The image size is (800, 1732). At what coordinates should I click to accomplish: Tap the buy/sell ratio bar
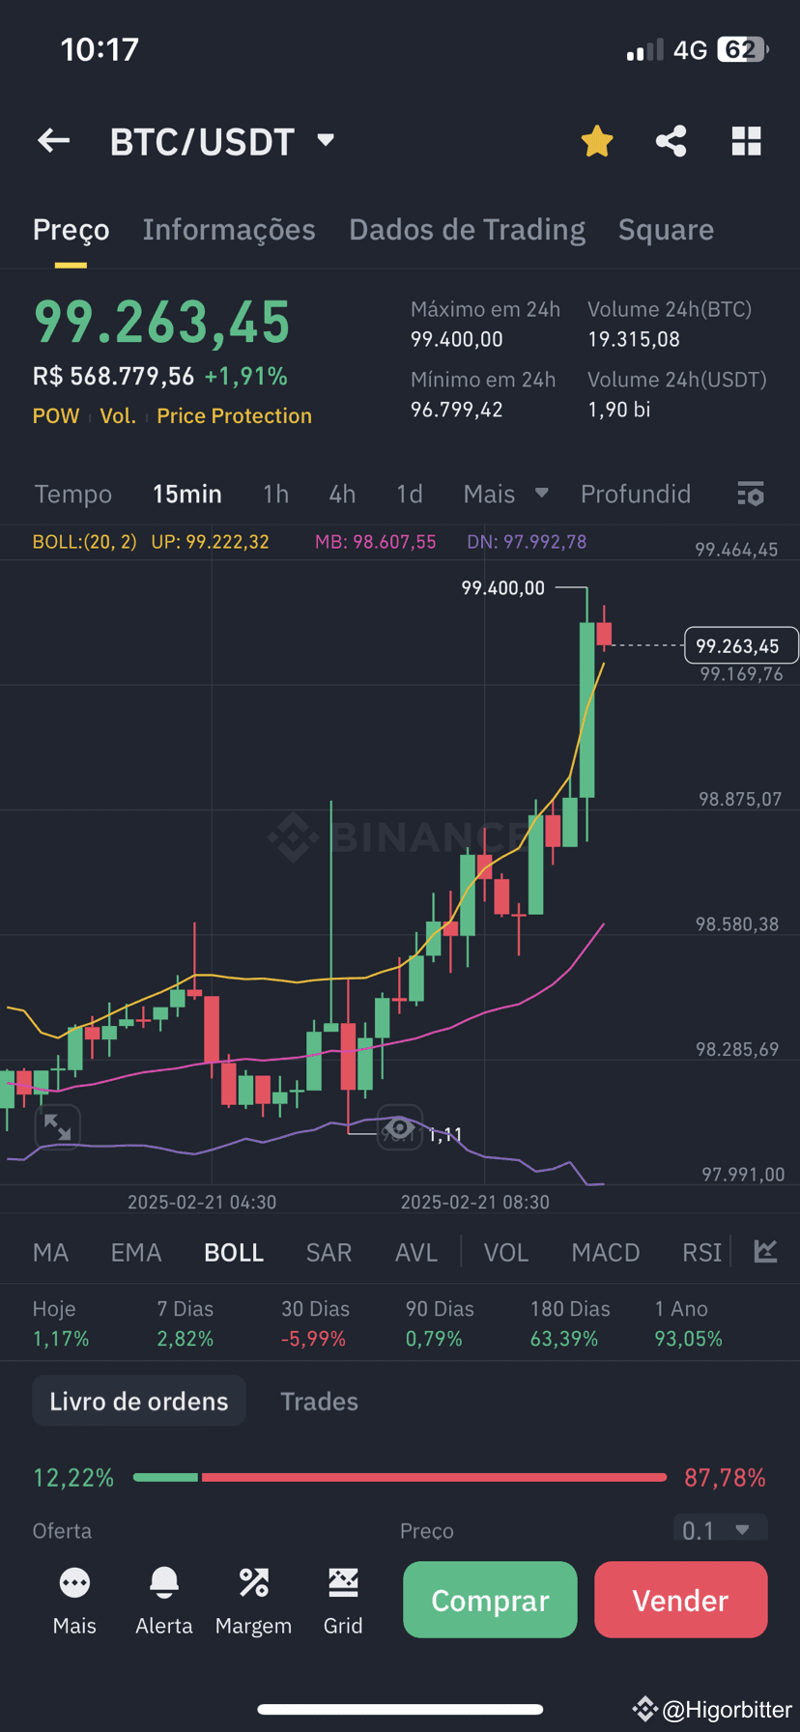point(400,1477)
